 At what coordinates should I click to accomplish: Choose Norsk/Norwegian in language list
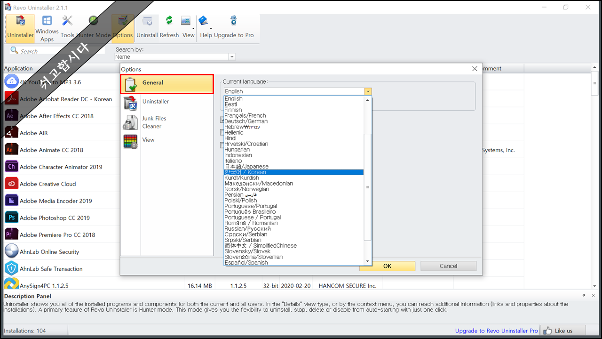click(294, 189)
